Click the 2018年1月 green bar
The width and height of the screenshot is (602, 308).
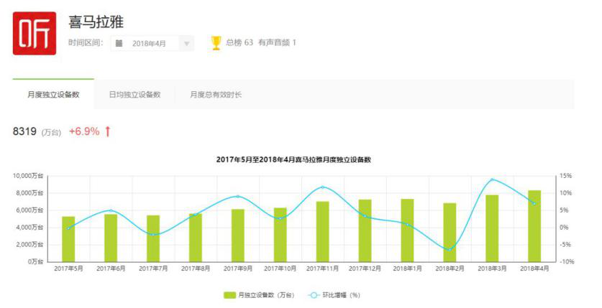click(407, 230)
